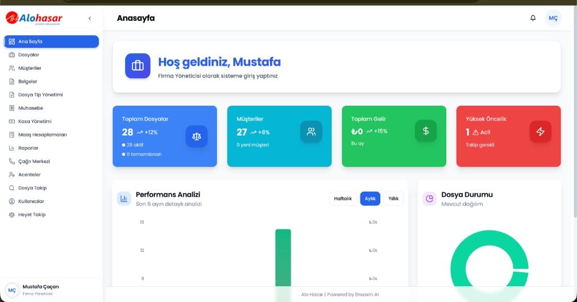Click the lightning icon on Yüksek Öncelik card
This screenshot has width=577, height=302.
(540, 132)
